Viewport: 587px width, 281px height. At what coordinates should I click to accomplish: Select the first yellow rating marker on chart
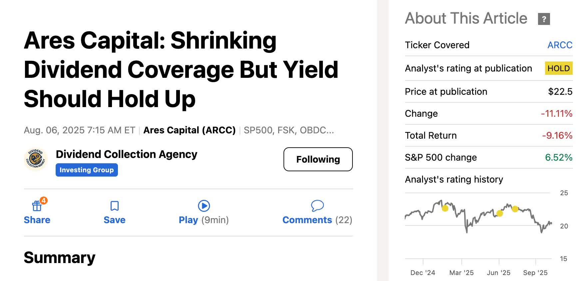pyautogui.click(x=445, y=209)
